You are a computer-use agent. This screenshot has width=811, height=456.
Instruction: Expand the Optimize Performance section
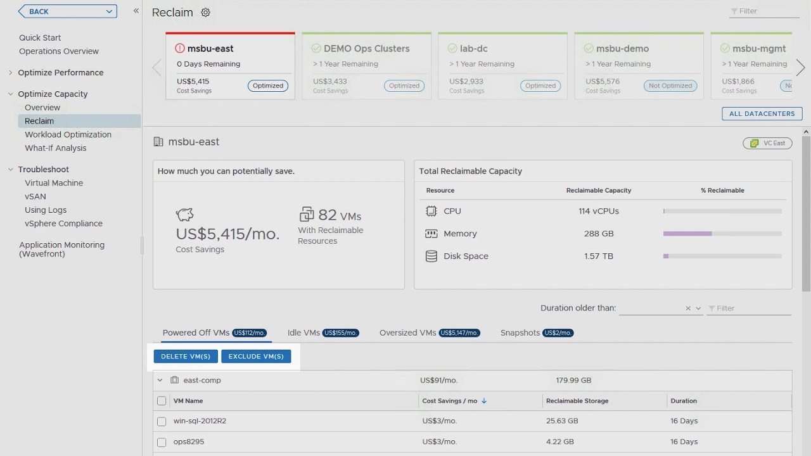click(x=10, y=73)
